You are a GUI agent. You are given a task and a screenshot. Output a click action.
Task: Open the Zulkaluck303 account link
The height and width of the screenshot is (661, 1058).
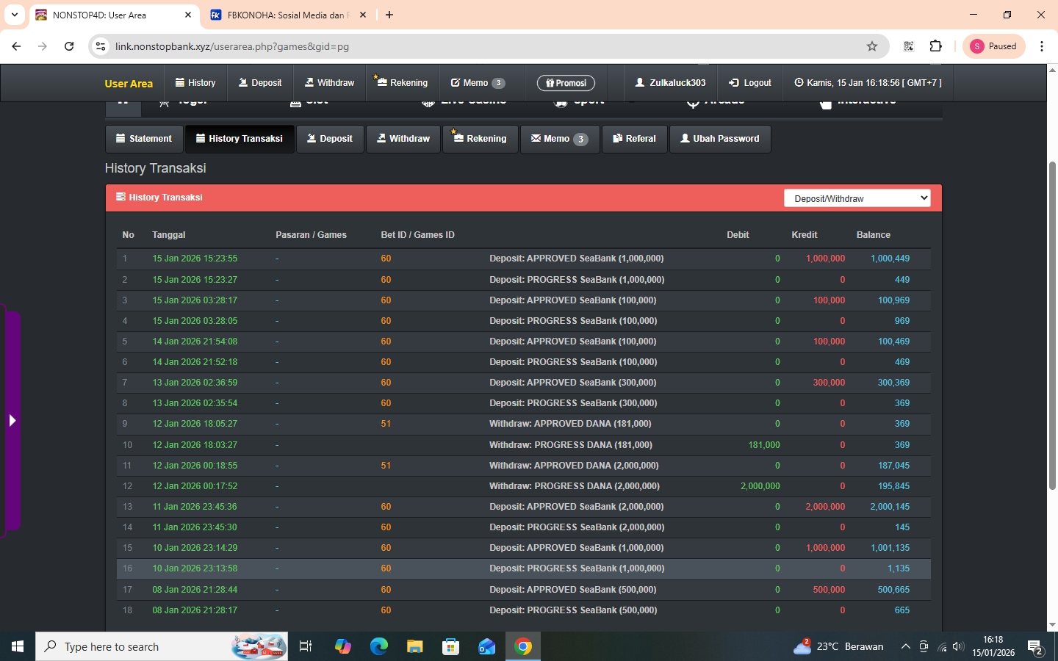(x=671, y=83)
